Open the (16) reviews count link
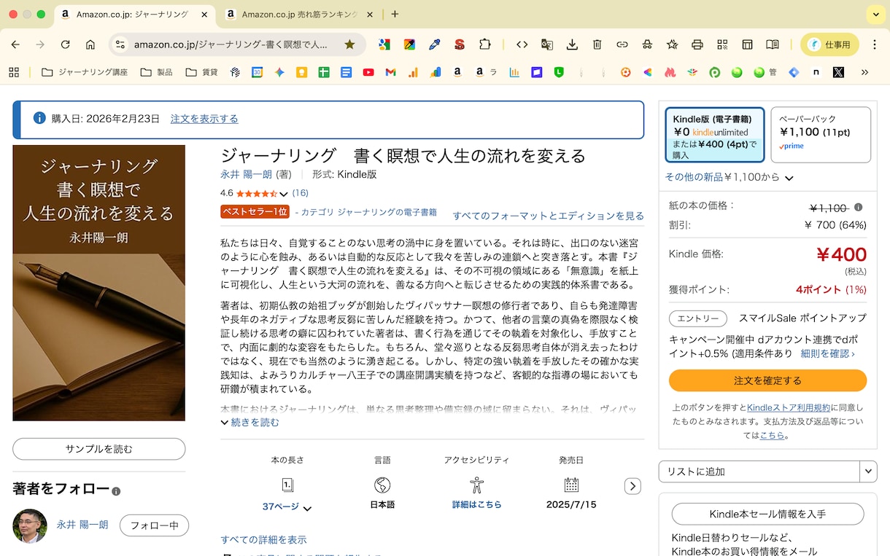The height and width of the screenshot is (556, 890). point(301,193)
